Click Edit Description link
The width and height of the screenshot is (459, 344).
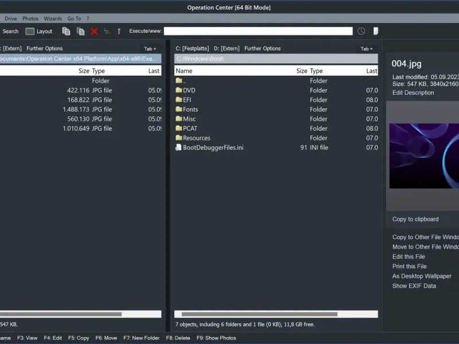pos(413,93)
